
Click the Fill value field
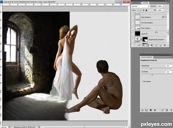tap(159, 10)
